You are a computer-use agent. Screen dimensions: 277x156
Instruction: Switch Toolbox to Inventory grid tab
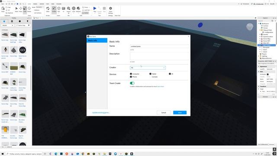pos(12,21)
